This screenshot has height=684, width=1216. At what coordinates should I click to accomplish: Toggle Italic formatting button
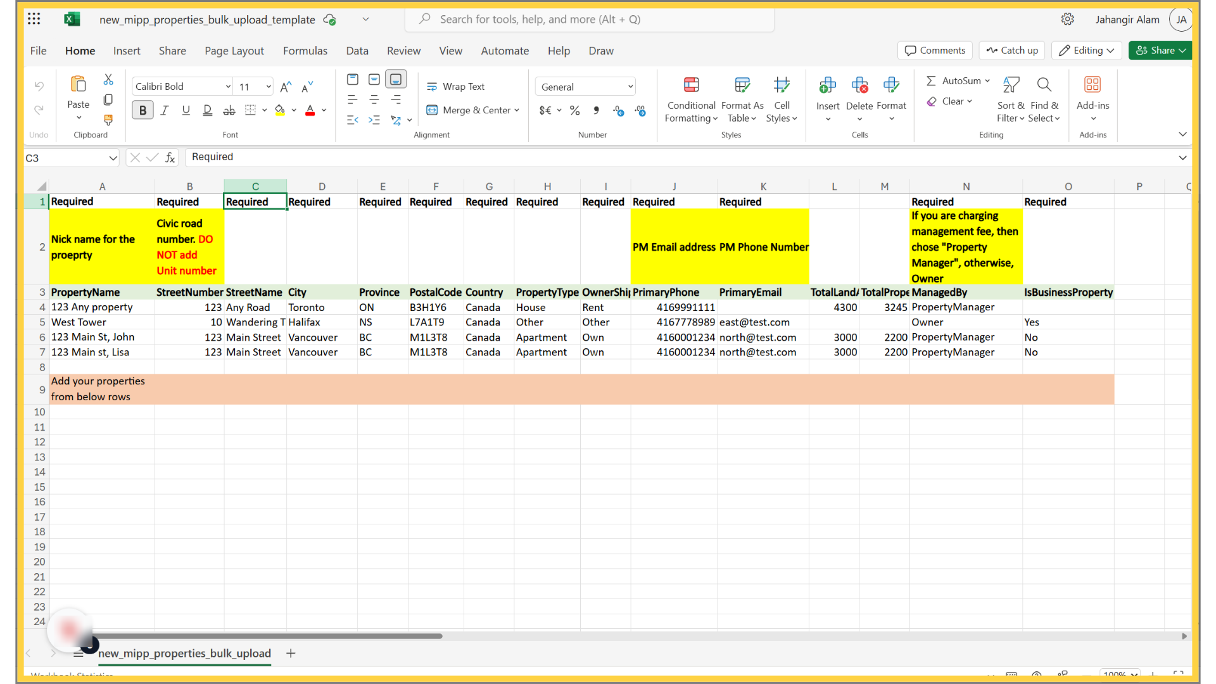click(x=164, y=110)
